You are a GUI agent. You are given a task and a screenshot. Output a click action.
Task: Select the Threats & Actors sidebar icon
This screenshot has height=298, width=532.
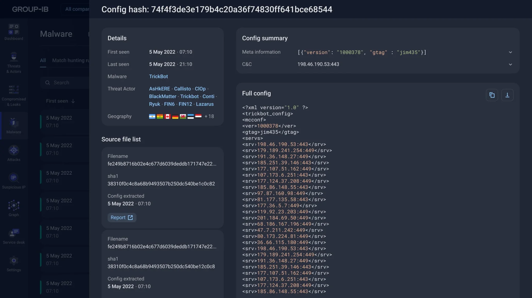point(13,62)
